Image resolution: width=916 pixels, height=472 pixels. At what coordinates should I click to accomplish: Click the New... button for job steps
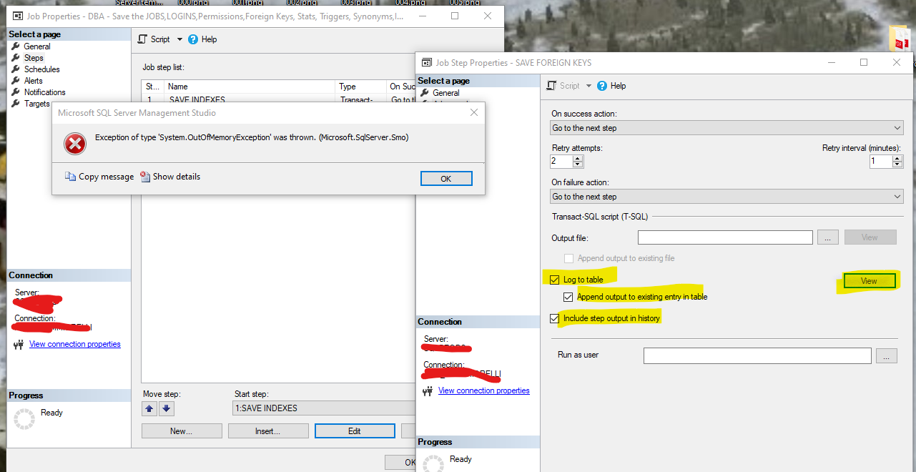(x=181, y=431)
